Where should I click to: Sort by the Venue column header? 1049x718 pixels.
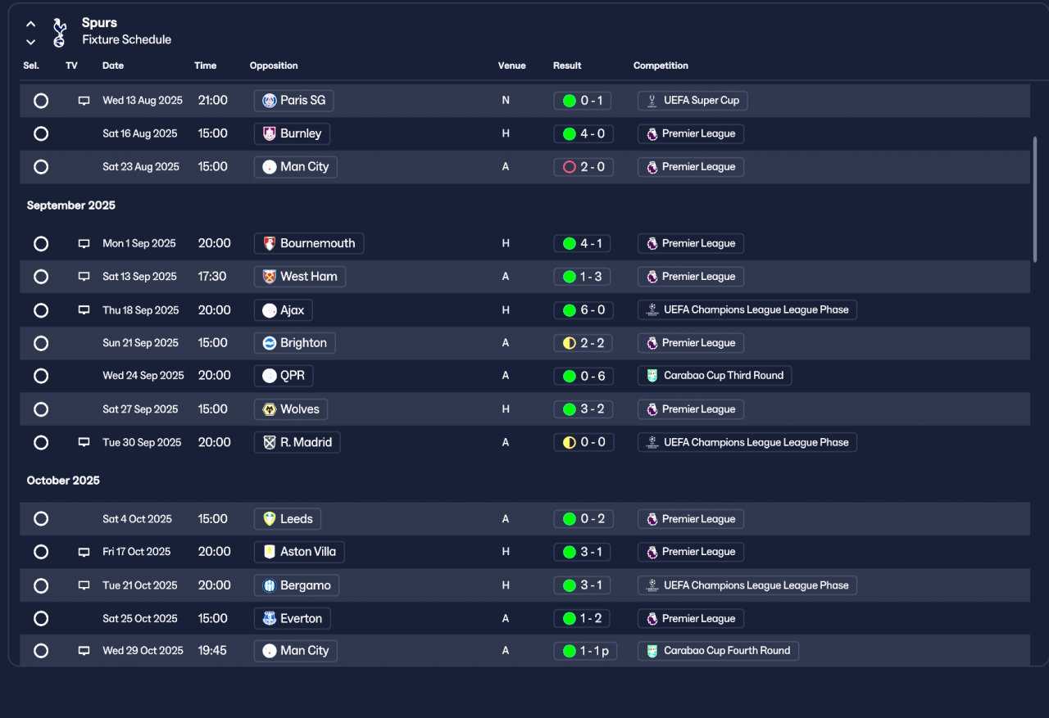(512, 65)
